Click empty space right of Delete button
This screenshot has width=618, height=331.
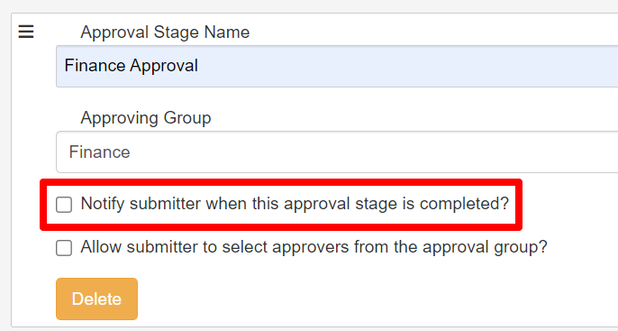tap(355, 299)
